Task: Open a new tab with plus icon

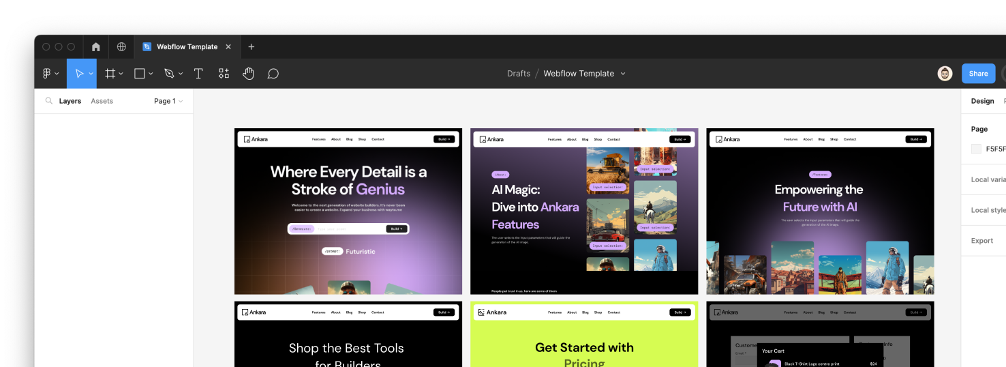Action: click(x=251, y=47)
